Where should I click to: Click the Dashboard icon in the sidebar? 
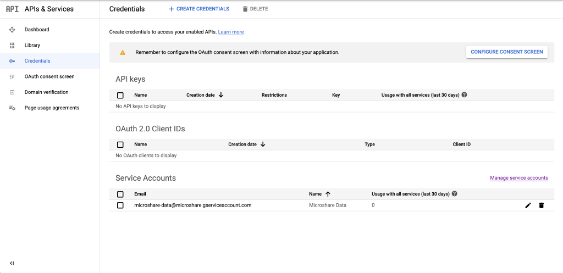[x=12, y=30]
